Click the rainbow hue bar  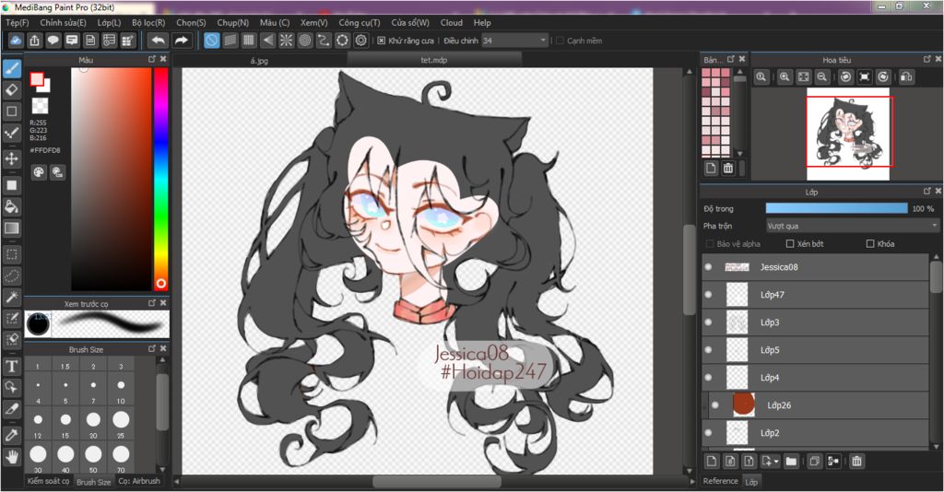(160, 179)
